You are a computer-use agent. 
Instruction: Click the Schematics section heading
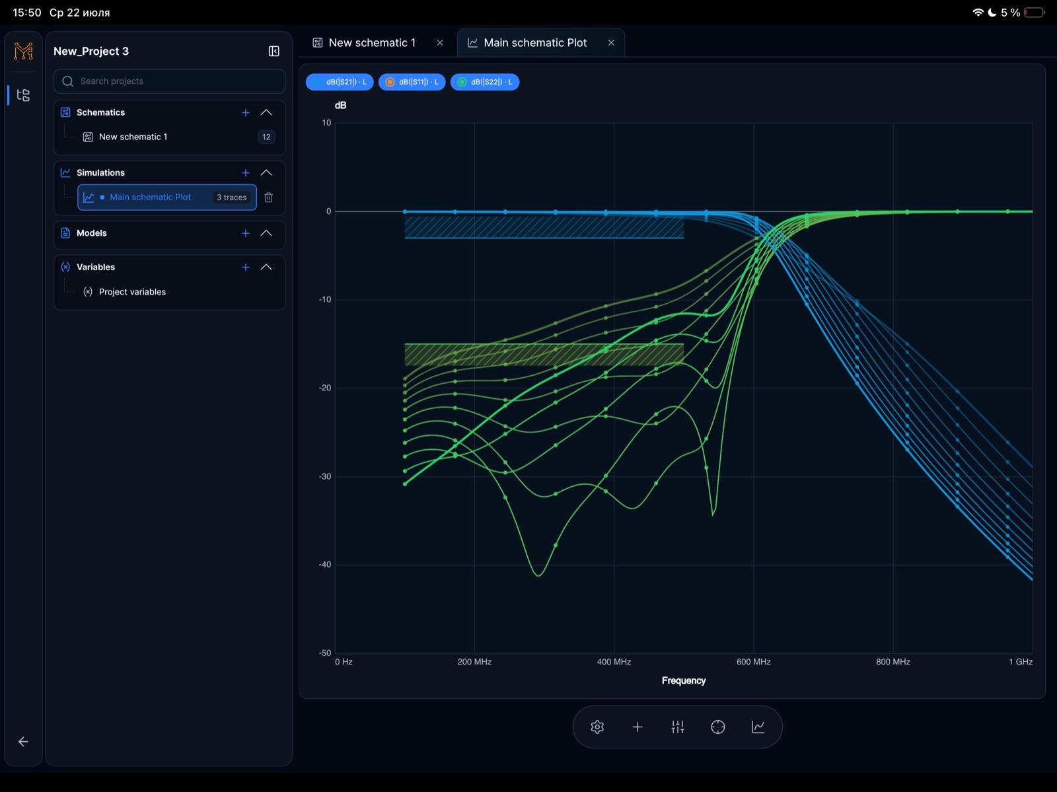(x=100, y=113)
